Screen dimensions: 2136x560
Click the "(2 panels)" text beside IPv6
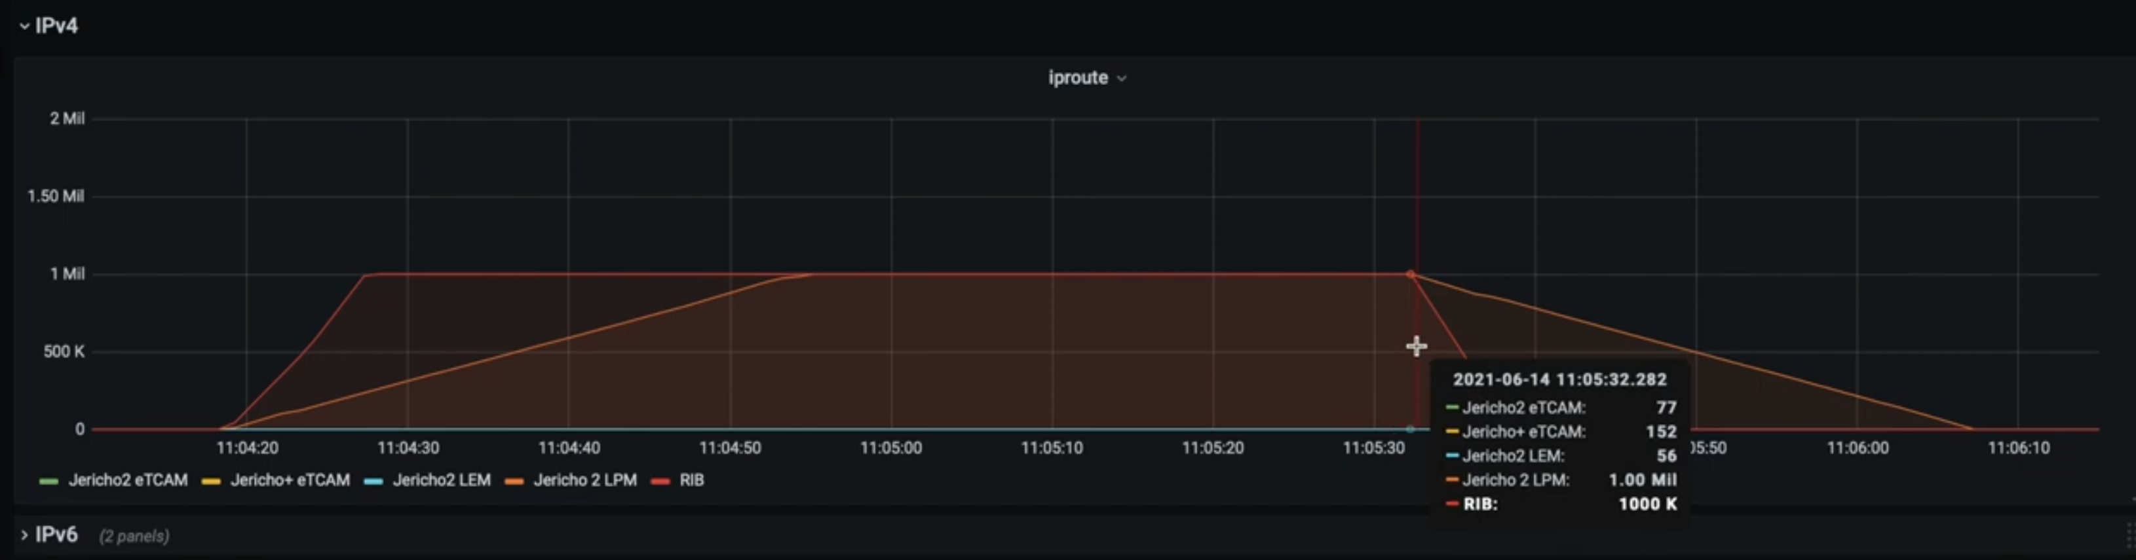(x=134, y=537)
